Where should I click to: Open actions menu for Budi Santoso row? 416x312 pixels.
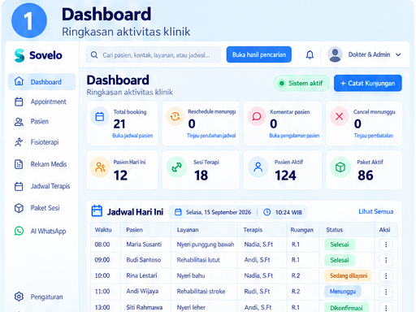tap(386, 260)
